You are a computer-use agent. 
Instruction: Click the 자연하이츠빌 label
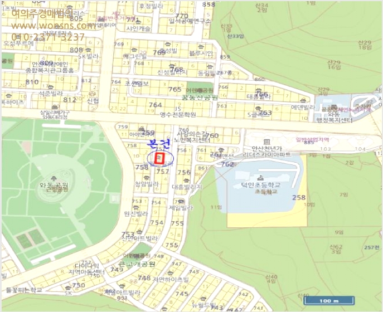coord(171,279)
